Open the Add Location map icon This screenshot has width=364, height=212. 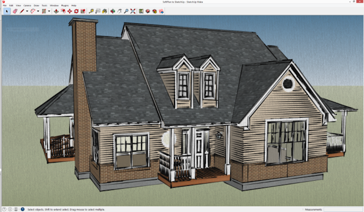click(x=141, y=11)
